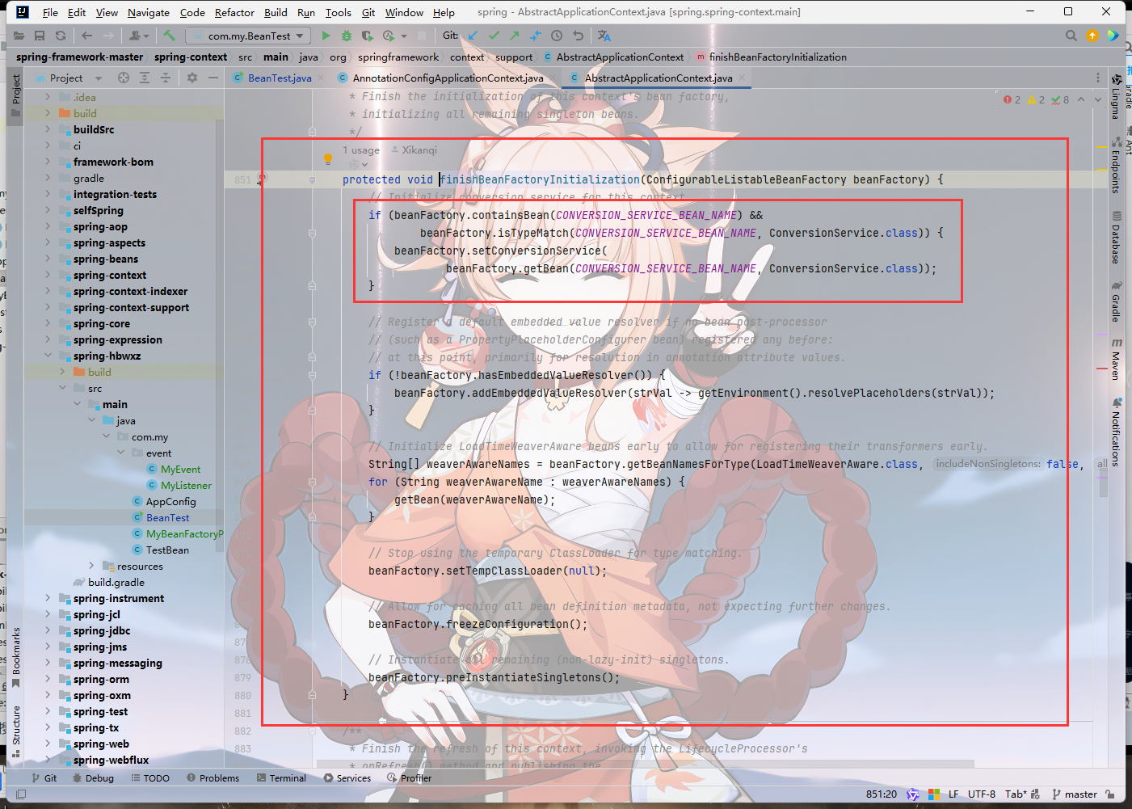Toggle the Endpoints tool window

[1116, 165]
